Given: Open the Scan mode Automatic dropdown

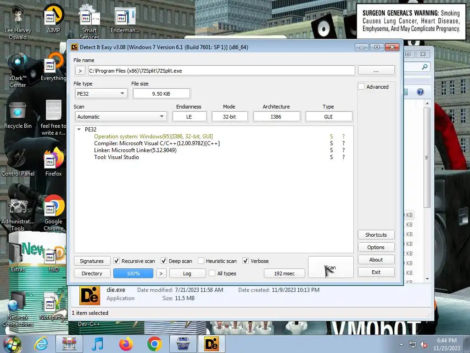Looking at the screenshot, I should 121,116.
